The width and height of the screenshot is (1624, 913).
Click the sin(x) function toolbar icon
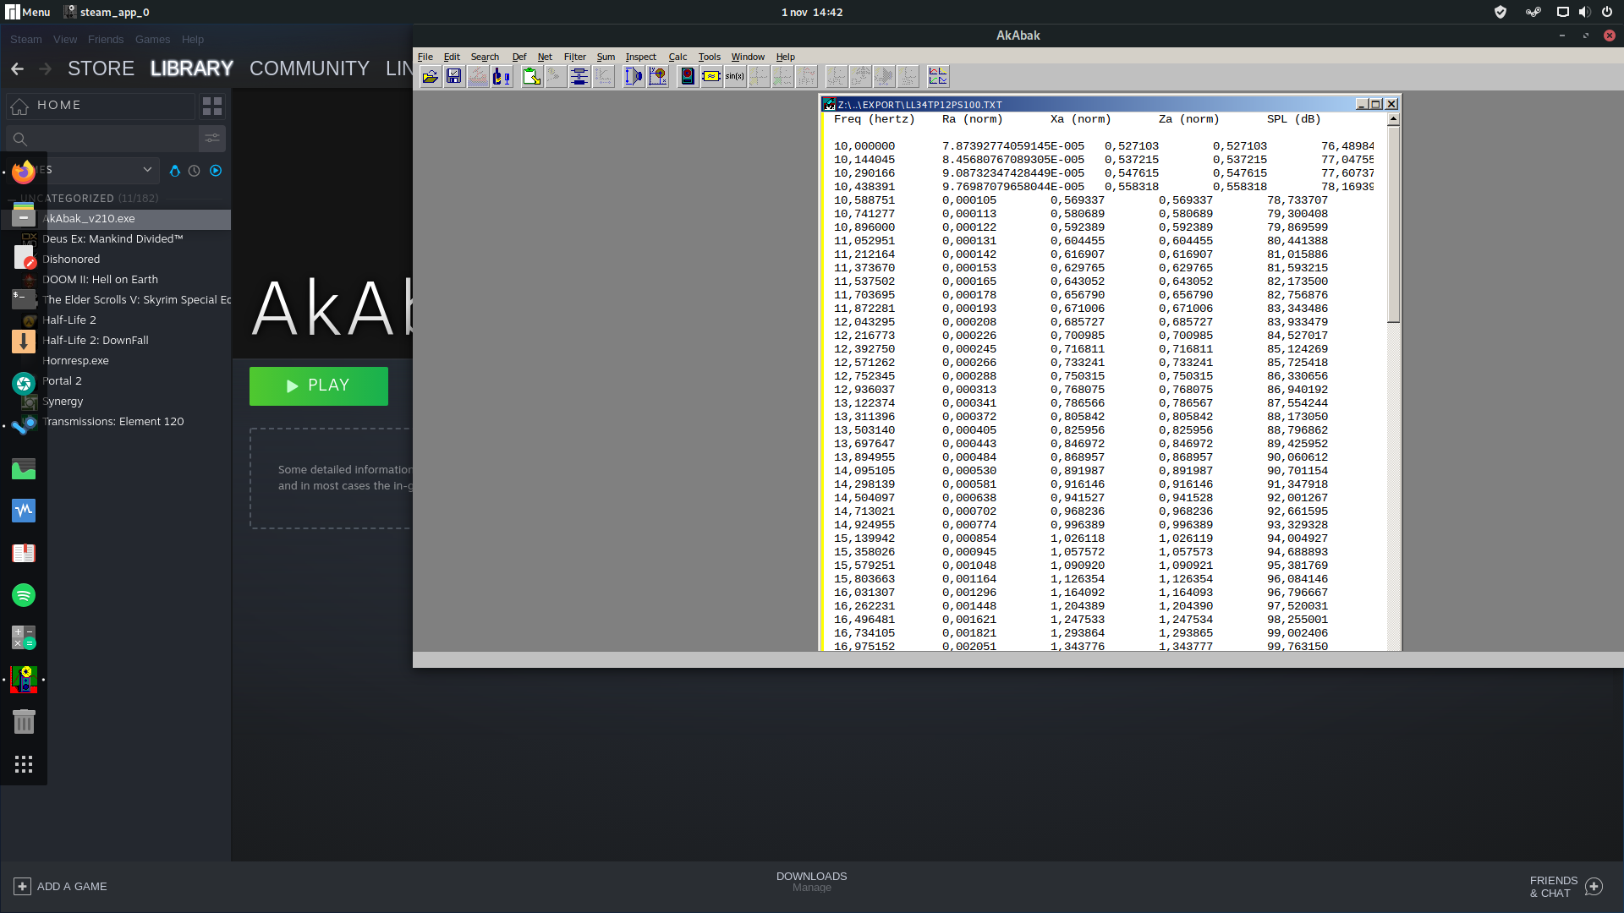point(735,77)
